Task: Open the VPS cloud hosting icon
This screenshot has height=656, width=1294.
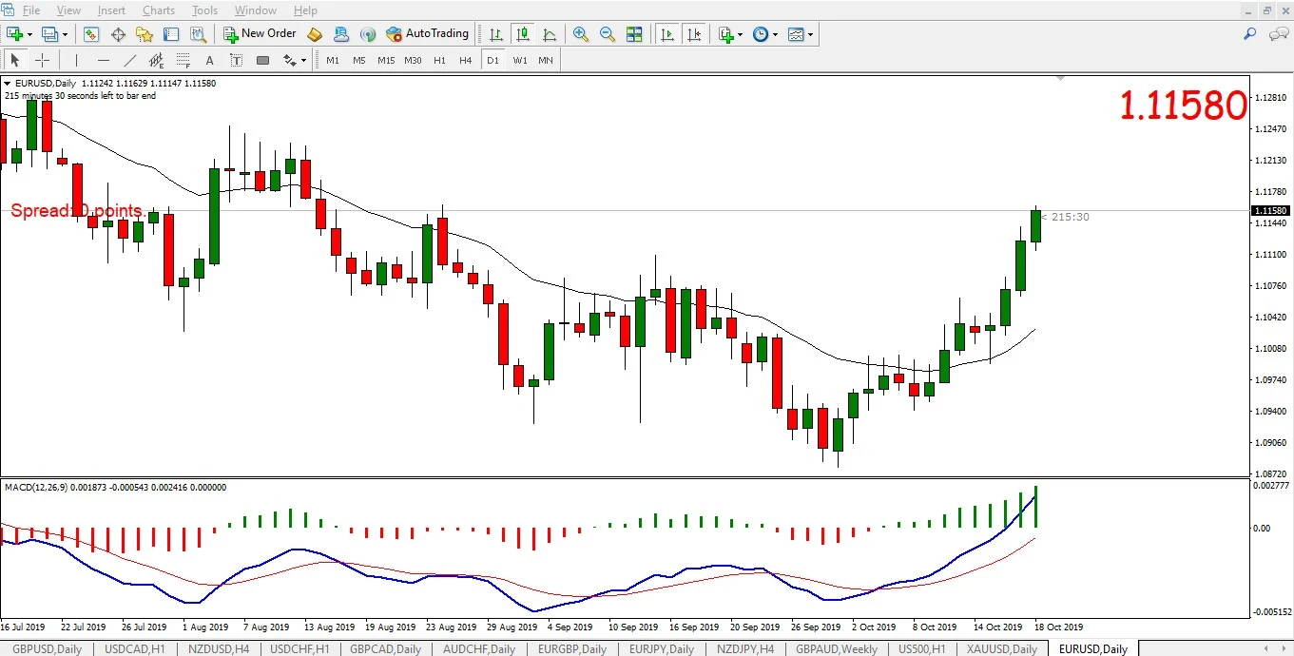Action: point(340,34)
